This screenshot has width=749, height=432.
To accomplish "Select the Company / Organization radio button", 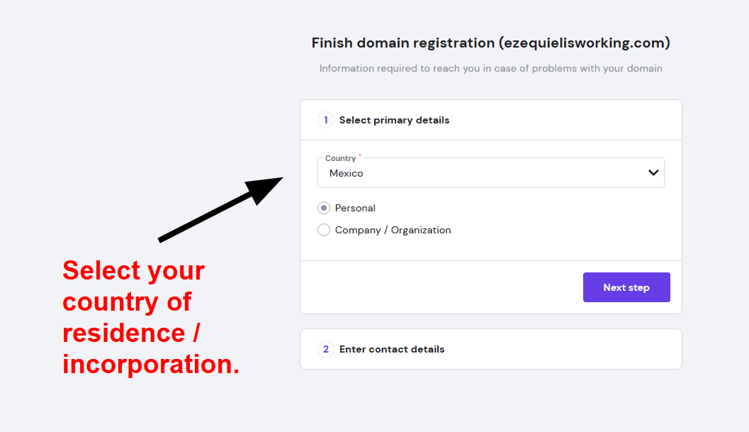I will (x=324, y=230).
